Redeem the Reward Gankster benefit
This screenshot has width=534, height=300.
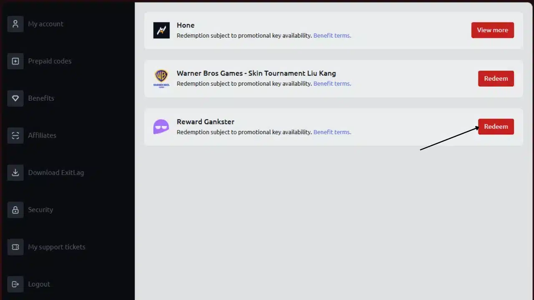coord(496,127)
